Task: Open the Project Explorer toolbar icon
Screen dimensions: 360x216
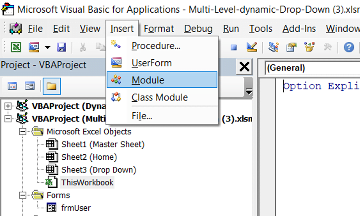Action: click(273, 47)
